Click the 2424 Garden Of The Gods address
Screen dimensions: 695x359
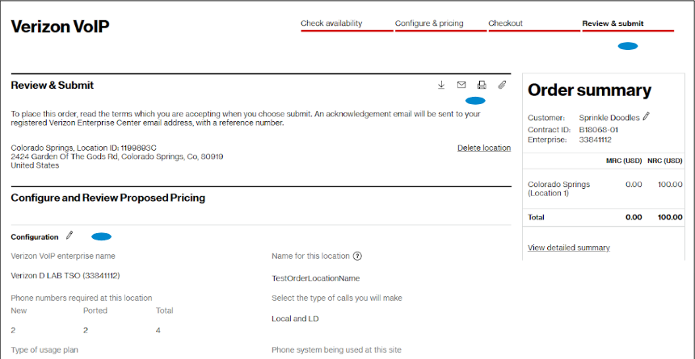pyautogui.click(x=117, y=157)
